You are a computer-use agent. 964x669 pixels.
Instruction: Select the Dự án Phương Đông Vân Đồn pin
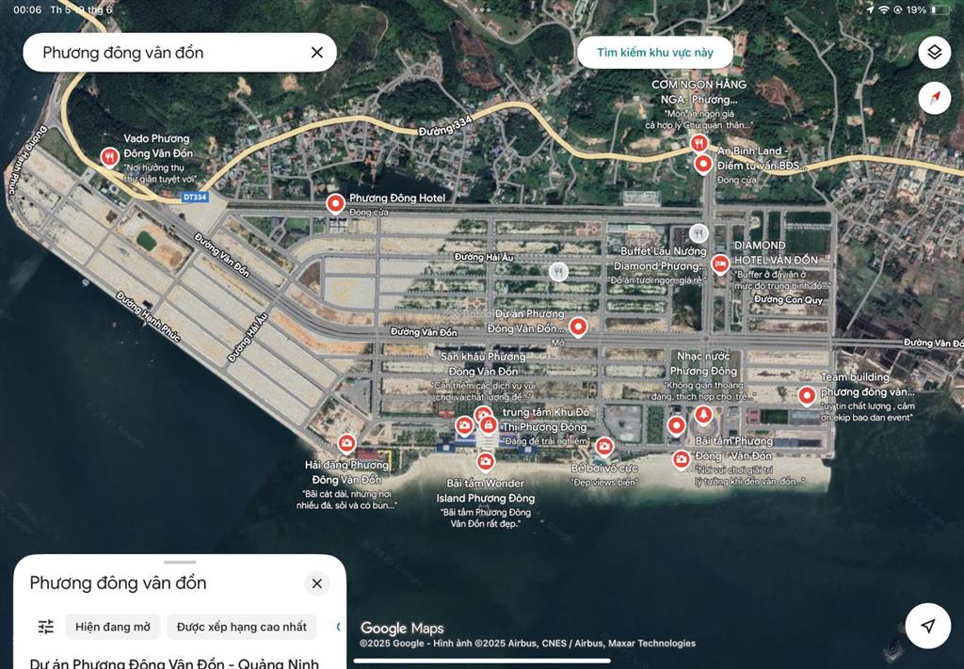pyautogui.click(x=577, y=327)
